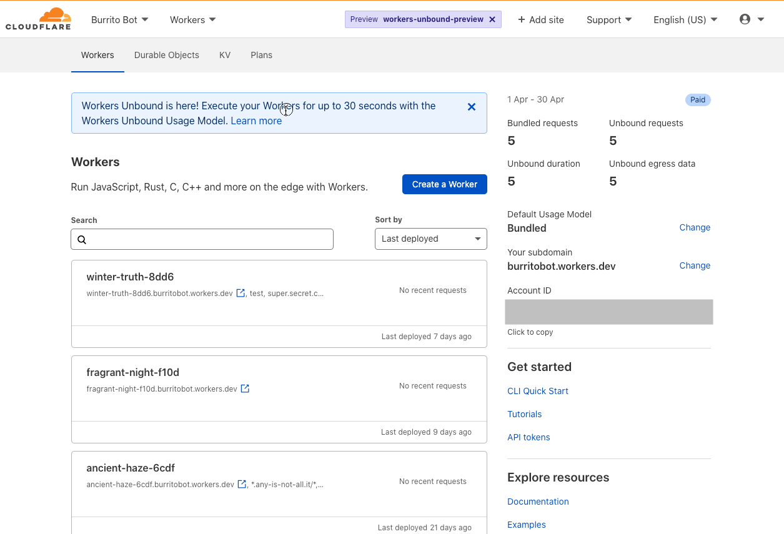Click the Unbound requests label

[646, 123]
